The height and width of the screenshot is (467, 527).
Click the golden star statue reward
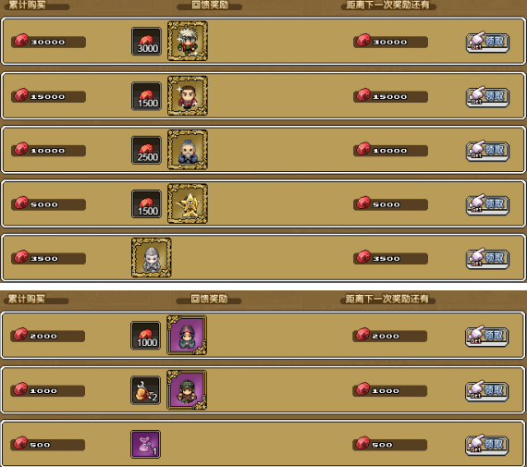(188, 203)
